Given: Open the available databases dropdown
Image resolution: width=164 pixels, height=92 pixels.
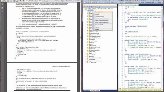Looking at the screenshot, I should 131,2.
